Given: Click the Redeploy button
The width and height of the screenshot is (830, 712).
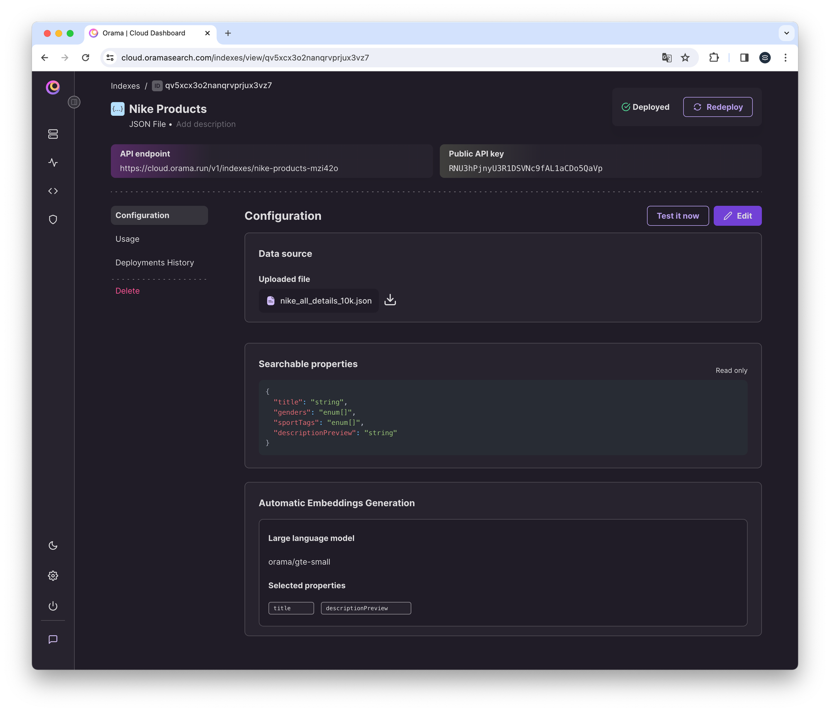Looking at the screenshot, I should click(x=718, y=107).
